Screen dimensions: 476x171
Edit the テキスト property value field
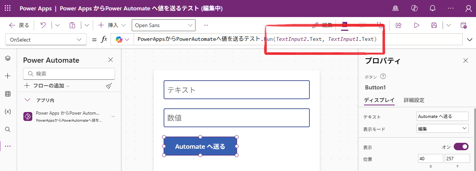point(443,116)
